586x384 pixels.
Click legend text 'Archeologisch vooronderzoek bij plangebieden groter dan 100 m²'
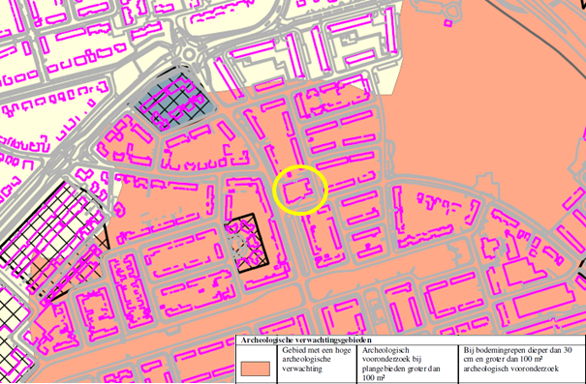click(401, 364)
